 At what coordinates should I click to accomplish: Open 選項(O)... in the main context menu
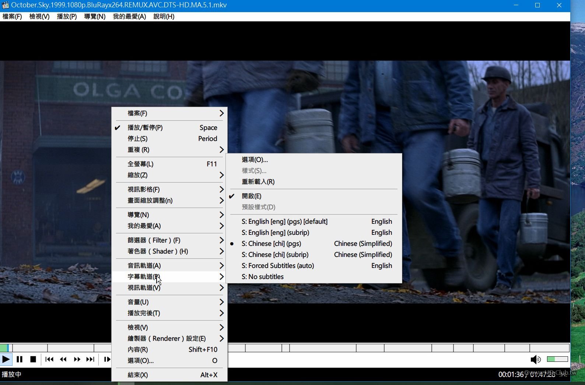tap(169, 361)
